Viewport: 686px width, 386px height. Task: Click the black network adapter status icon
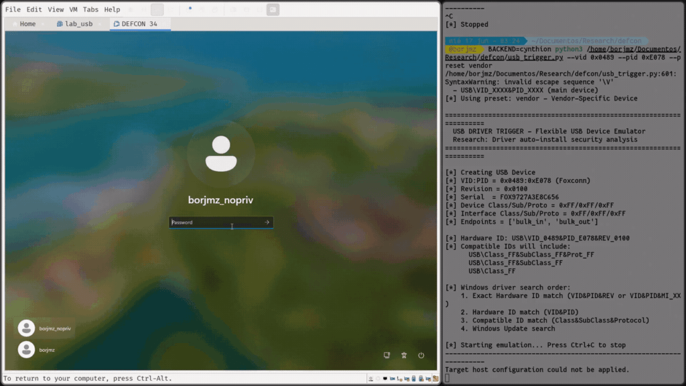385,379
